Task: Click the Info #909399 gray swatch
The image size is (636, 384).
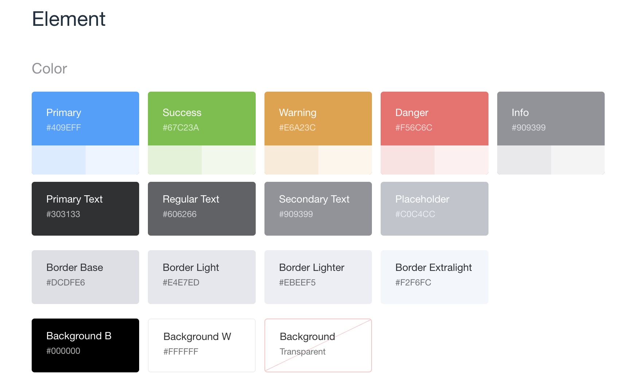Action: pos(550,119)
